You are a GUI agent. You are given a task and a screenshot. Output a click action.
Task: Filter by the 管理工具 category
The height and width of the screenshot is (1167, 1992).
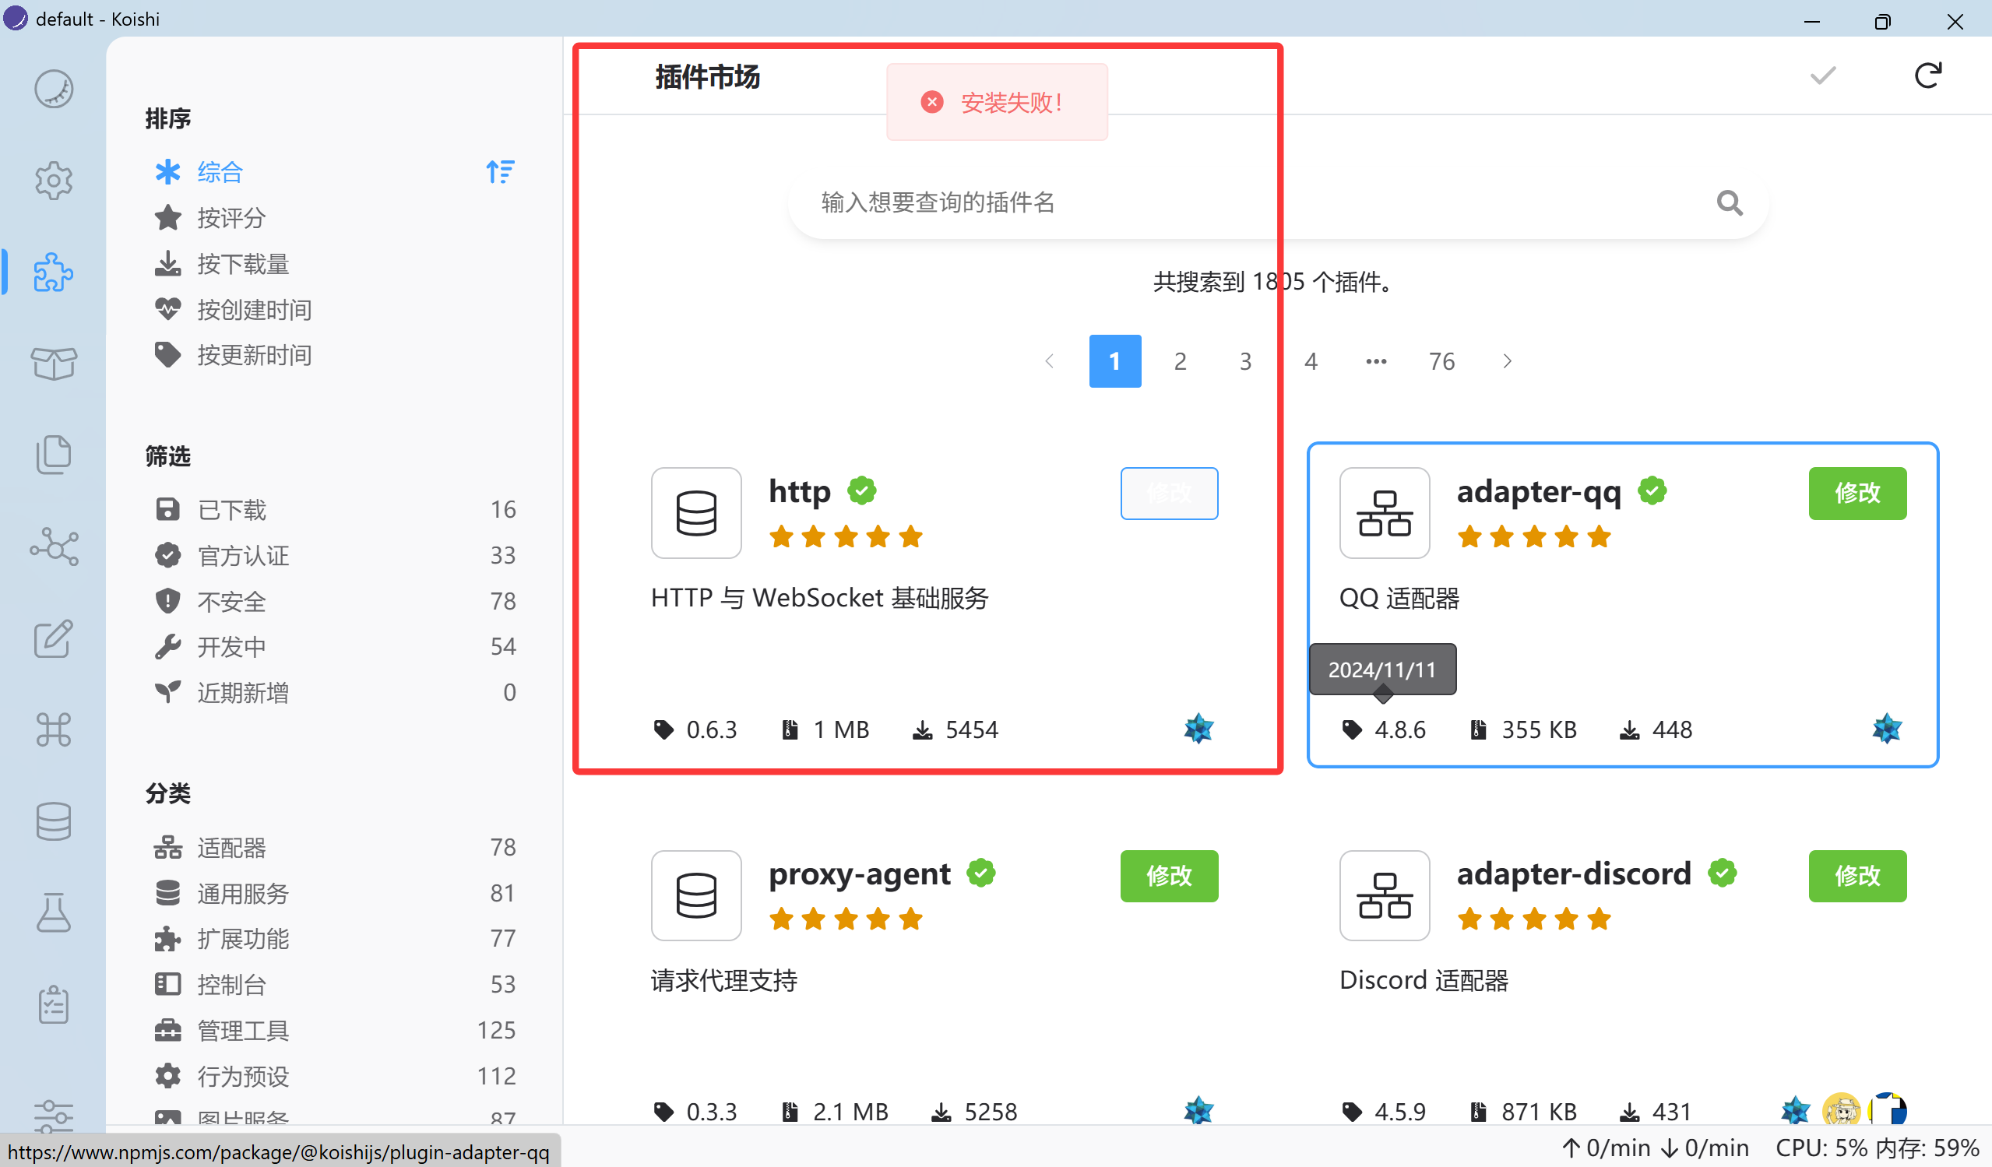[x=334, y=1030]
